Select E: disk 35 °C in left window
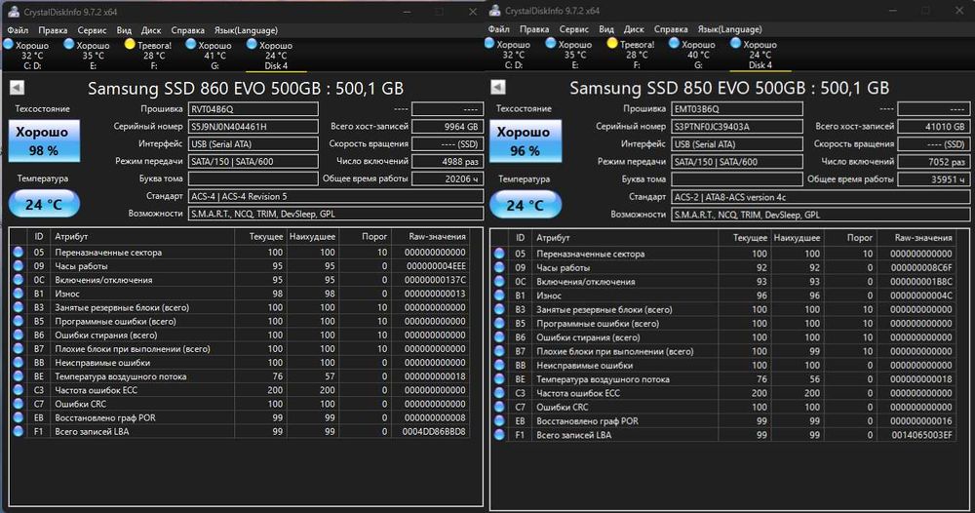 pyautogui.click(x=87, y=55)
